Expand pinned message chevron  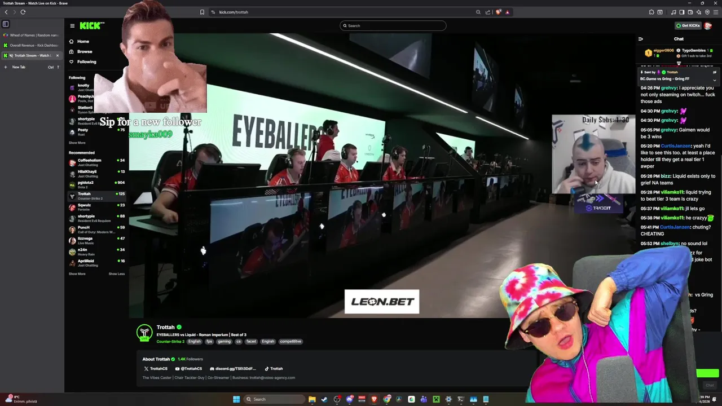(x=714, y=80)
